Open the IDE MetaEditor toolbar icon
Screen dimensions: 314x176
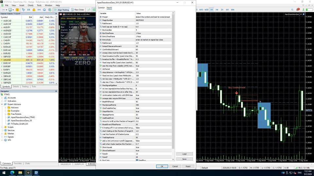[29, 9]
